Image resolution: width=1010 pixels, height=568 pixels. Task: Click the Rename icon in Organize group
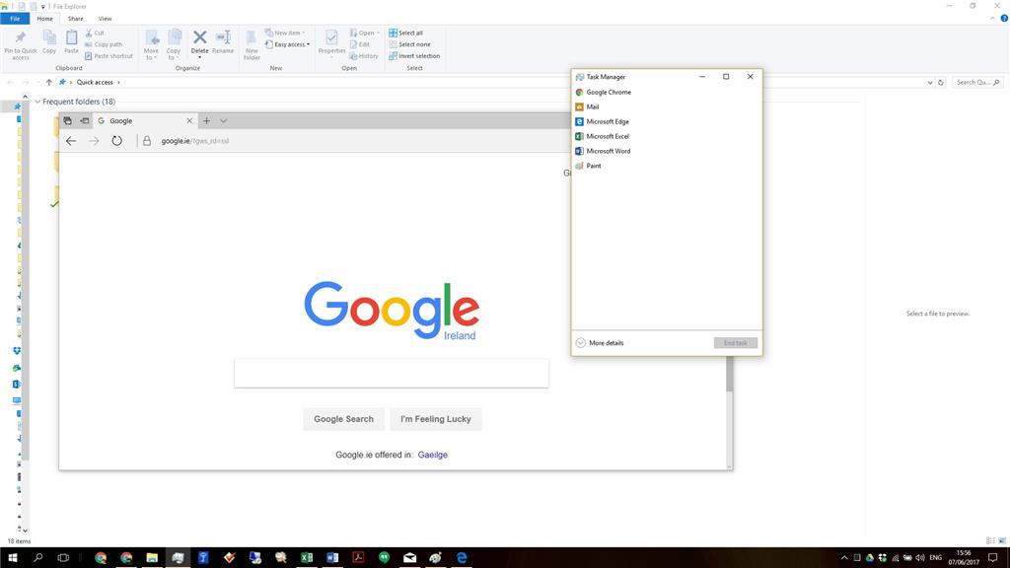pyautogui.click(x=224, y=37)
